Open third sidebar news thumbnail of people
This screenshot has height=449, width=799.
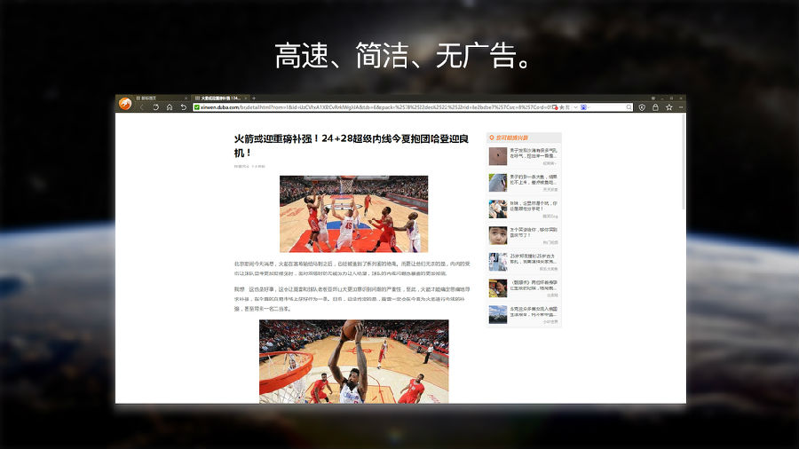pyautogui.click(x=498, y=209)
